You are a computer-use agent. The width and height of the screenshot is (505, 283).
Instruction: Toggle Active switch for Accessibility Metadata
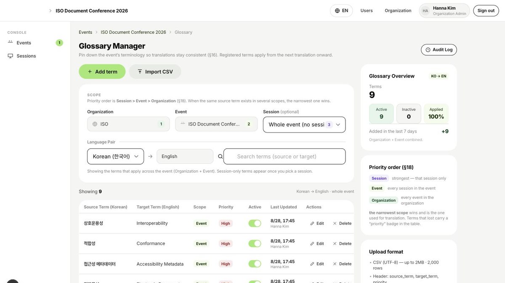point(255,264)
